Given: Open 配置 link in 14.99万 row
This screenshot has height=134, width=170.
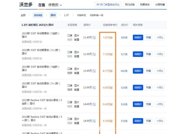Looking at the screenshot, I should tap(77, 123).
